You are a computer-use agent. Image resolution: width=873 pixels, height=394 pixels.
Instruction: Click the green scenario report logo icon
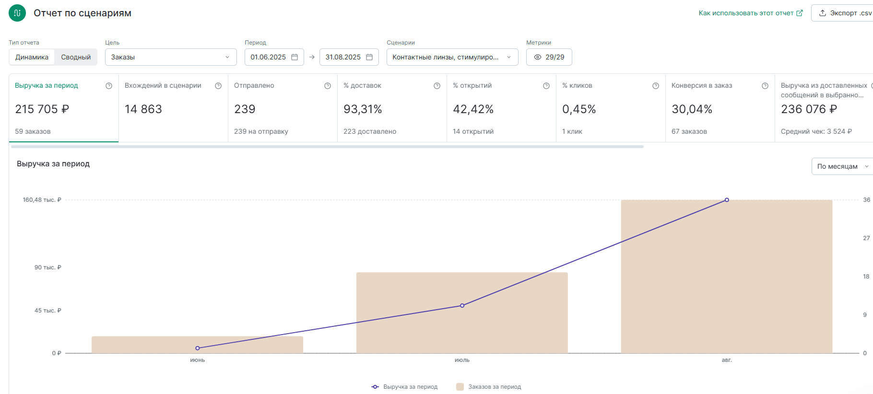(17, 13)
